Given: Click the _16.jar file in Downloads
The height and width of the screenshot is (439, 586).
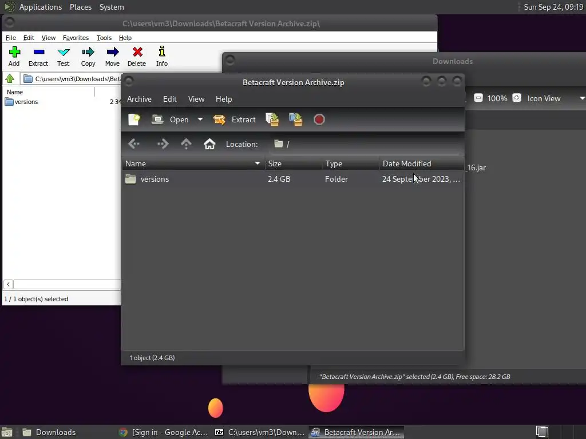Looking at the screenshot, I should [x=476, y=167].
